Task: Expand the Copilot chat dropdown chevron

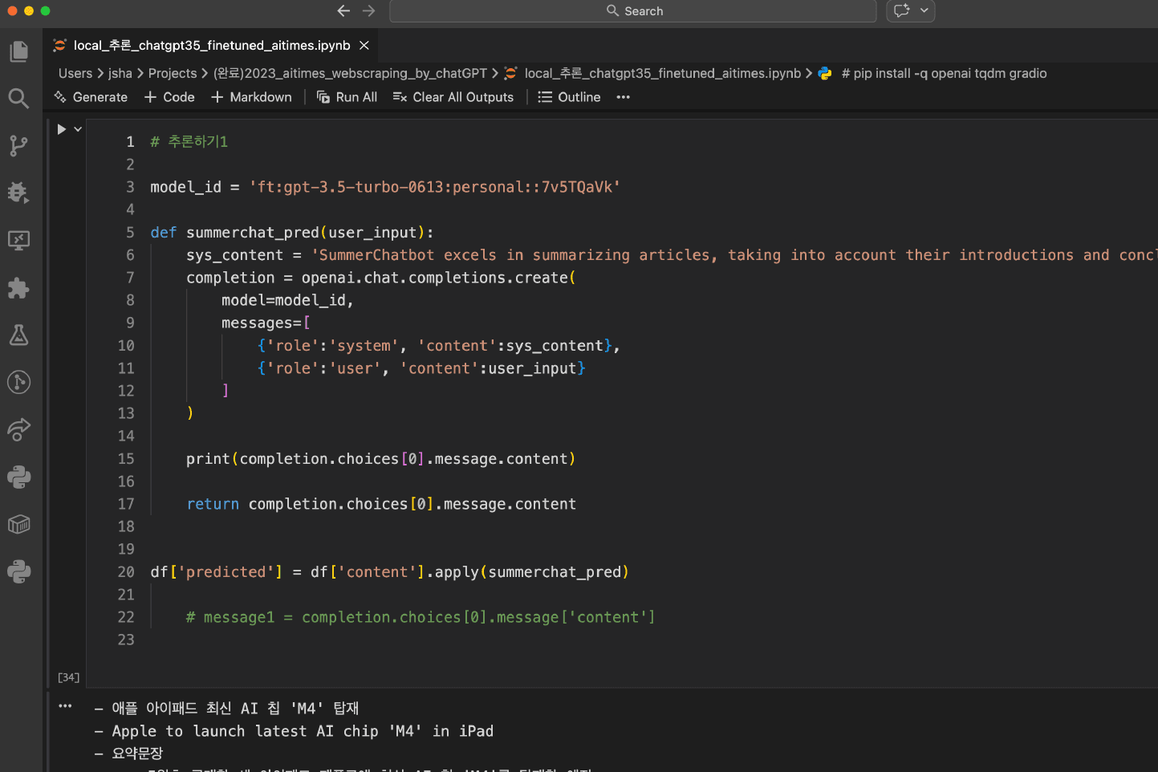Action: click(924, 10)
